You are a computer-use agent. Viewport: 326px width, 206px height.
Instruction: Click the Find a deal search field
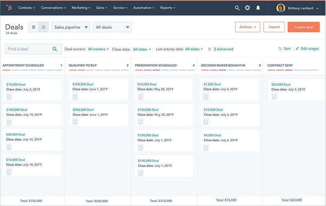(x=33, y=49)
